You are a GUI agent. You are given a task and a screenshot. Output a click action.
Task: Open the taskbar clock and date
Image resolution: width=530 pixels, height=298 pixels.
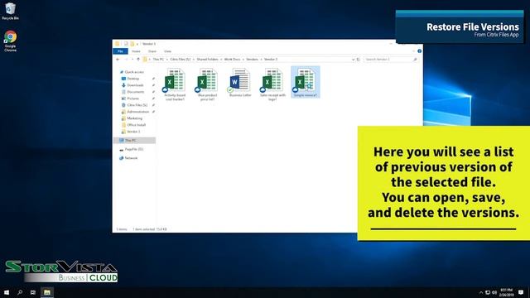coord(506,292)
